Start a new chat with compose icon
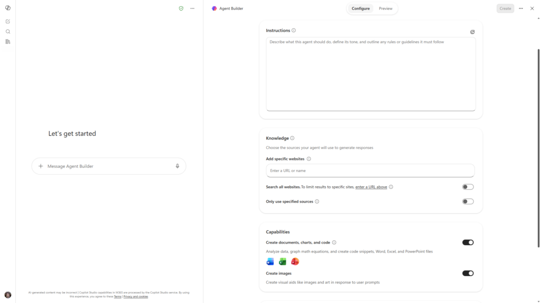540x303 pixels. [7, 21]
